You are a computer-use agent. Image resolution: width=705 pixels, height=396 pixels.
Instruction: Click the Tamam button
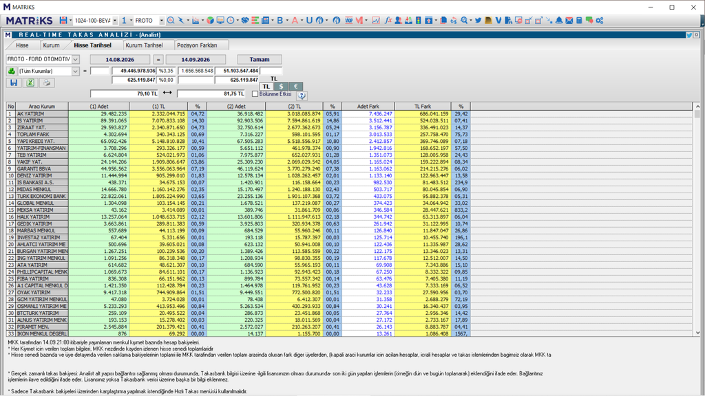tap(260, 59)
